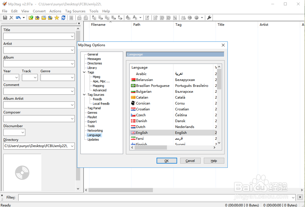Open the Undo history dropdown arrow

[x=24, y=18]
